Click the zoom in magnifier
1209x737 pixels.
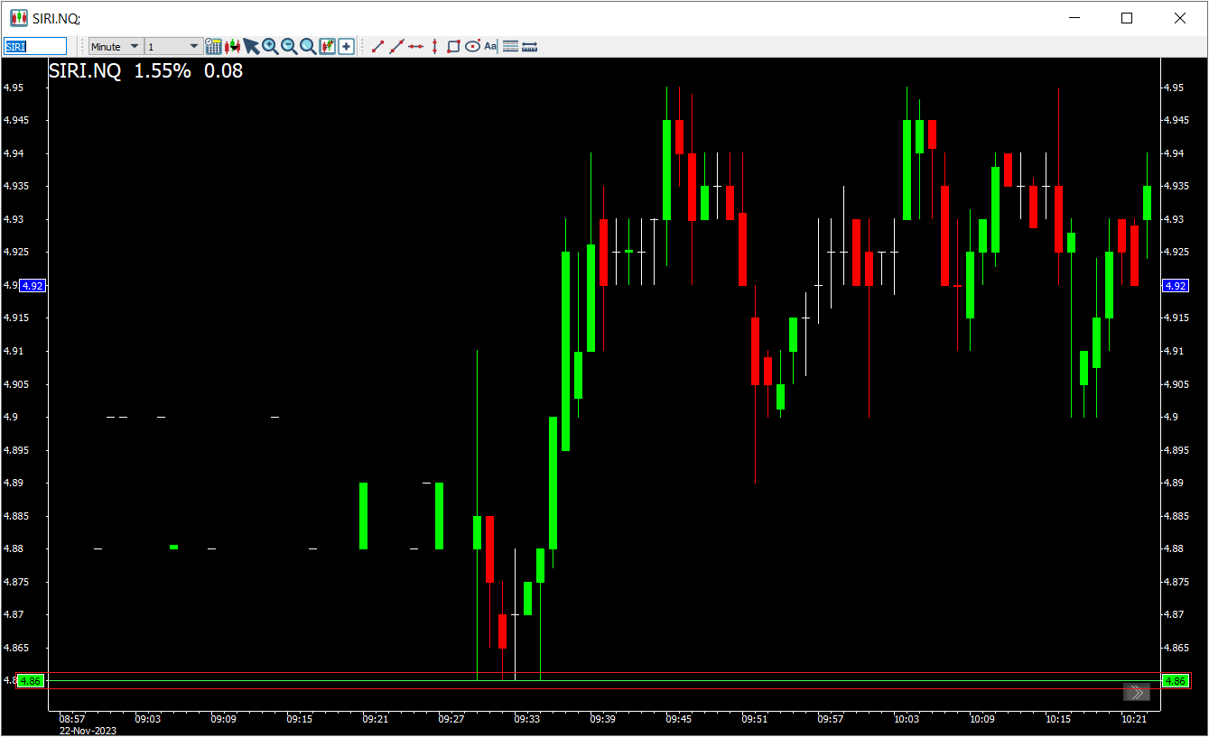[x=270, y=46]
